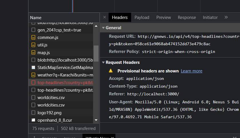Click the blob:http://localhost:3000/5b request icon
This screenshot has height=138, width=240.
pos(33,60)
